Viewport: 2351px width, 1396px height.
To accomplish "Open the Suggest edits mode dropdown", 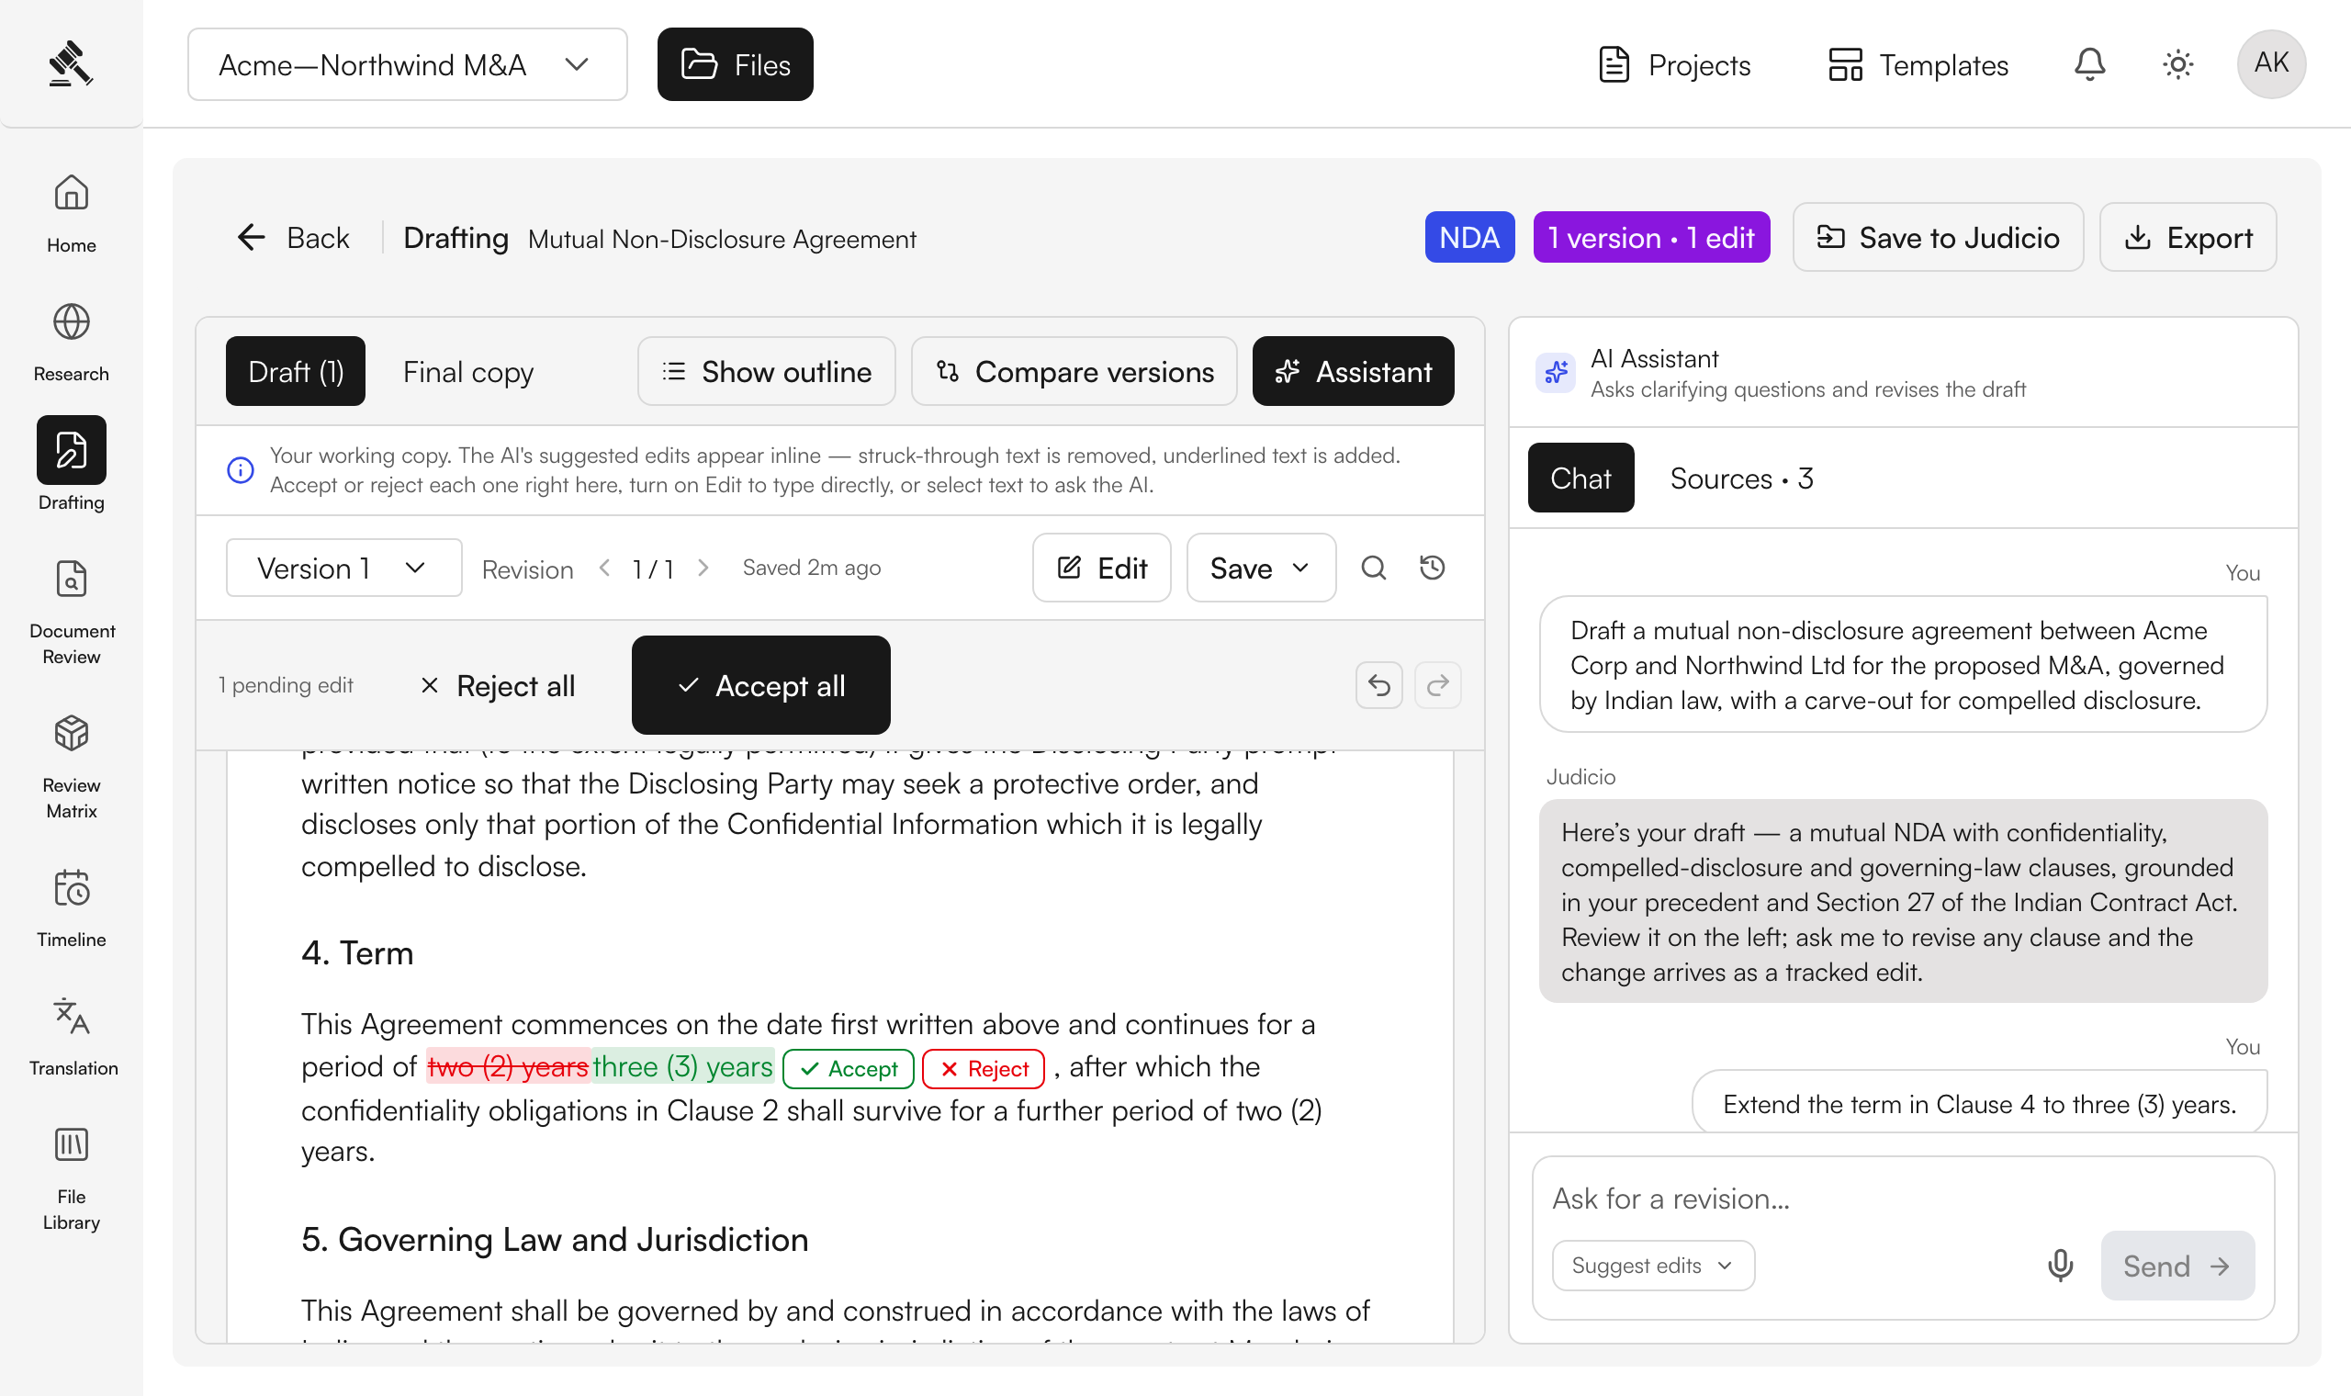I will [1652, 1266].
